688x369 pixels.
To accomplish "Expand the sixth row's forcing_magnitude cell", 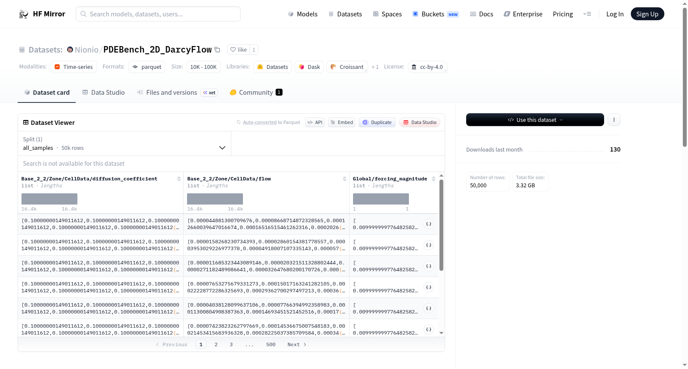I will [x=429, y=329].
